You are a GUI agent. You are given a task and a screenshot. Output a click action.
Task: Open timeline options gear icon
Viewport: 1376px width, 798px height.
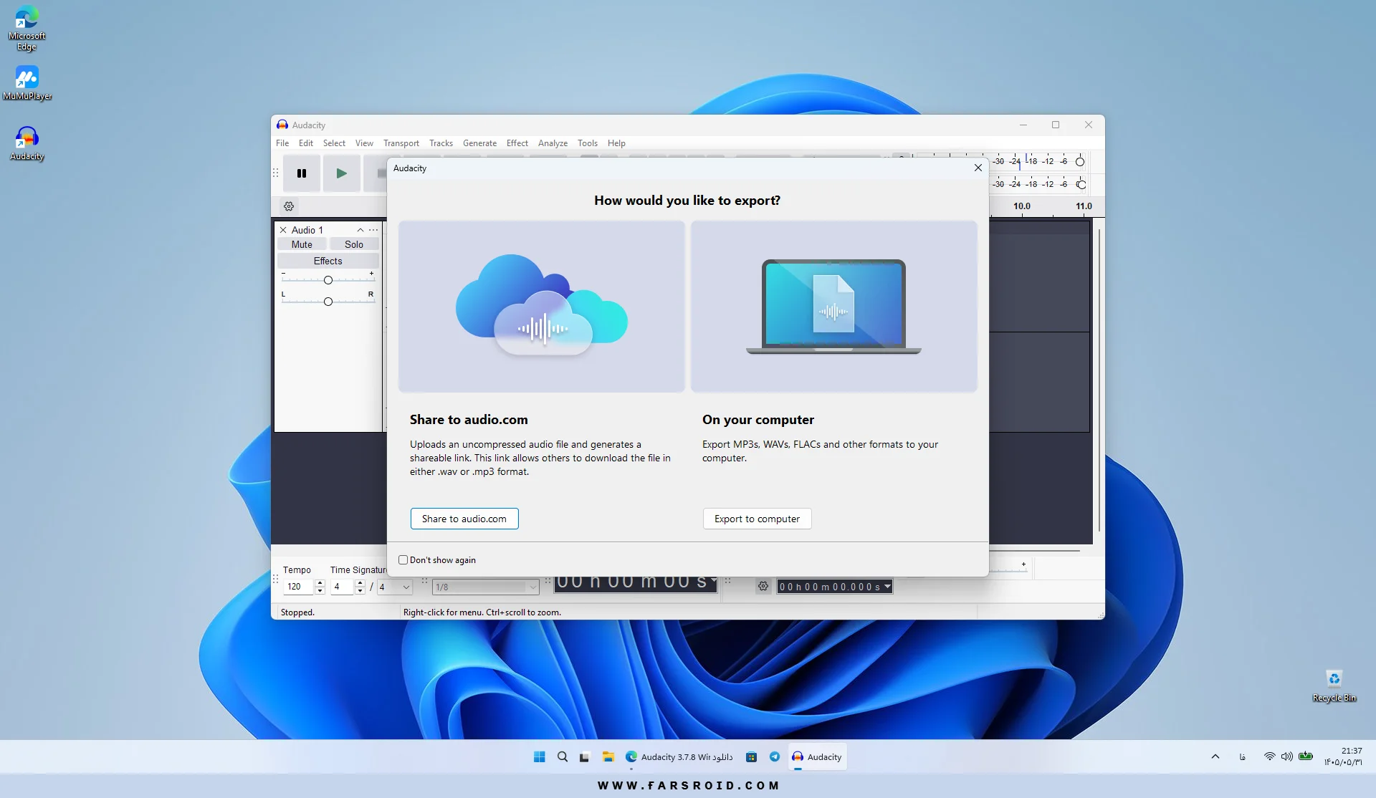289,206
